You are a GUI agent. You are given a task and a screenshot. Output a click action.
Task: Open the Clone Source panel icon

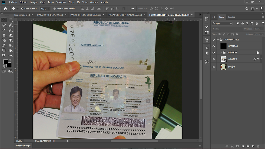pyautogui.click(x=207, y=40)
